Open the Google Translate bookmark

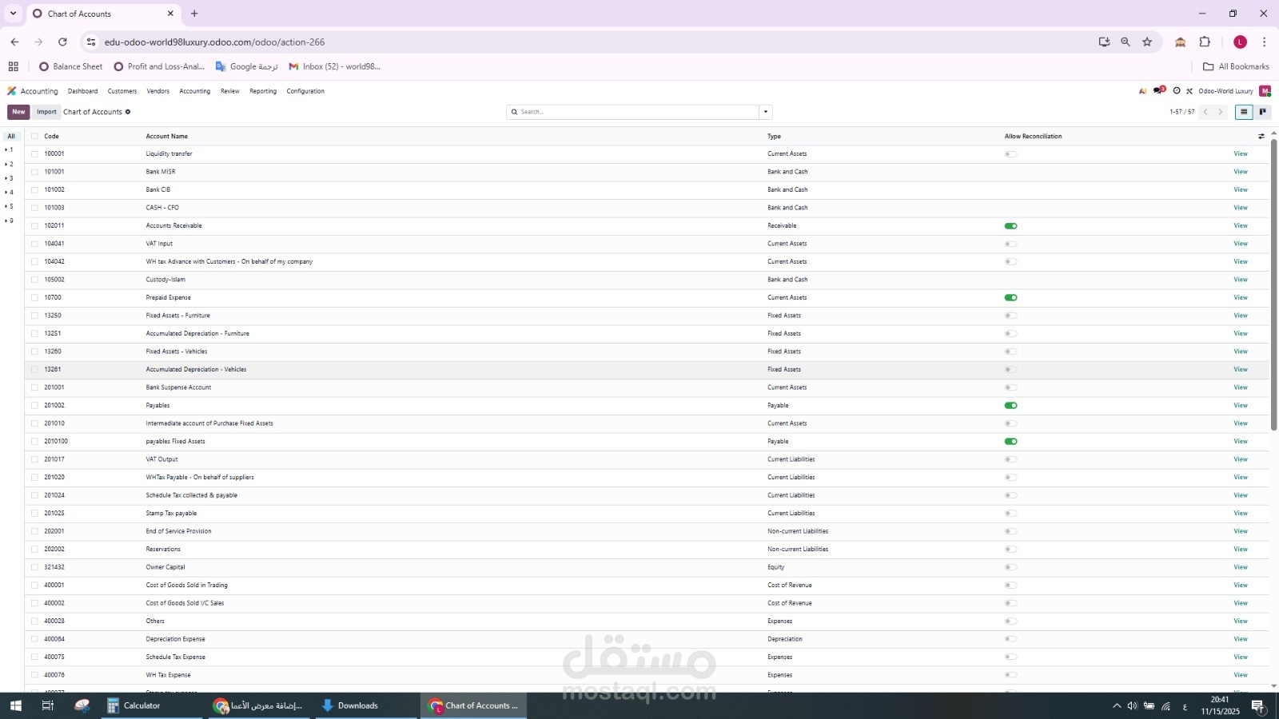[246, 67]
